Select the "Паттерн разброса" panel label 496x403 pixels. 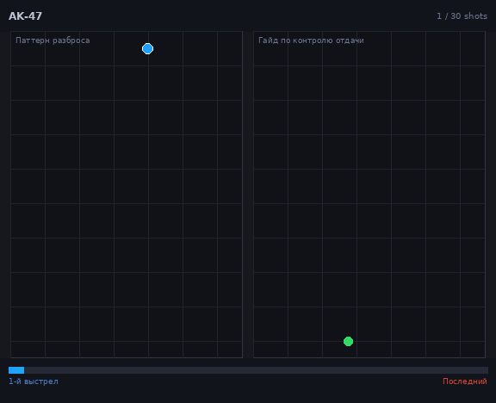[x=53, y=40]
